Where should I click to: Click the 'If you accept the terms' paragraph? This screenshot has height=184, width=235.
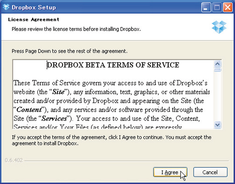coord(111,140)
